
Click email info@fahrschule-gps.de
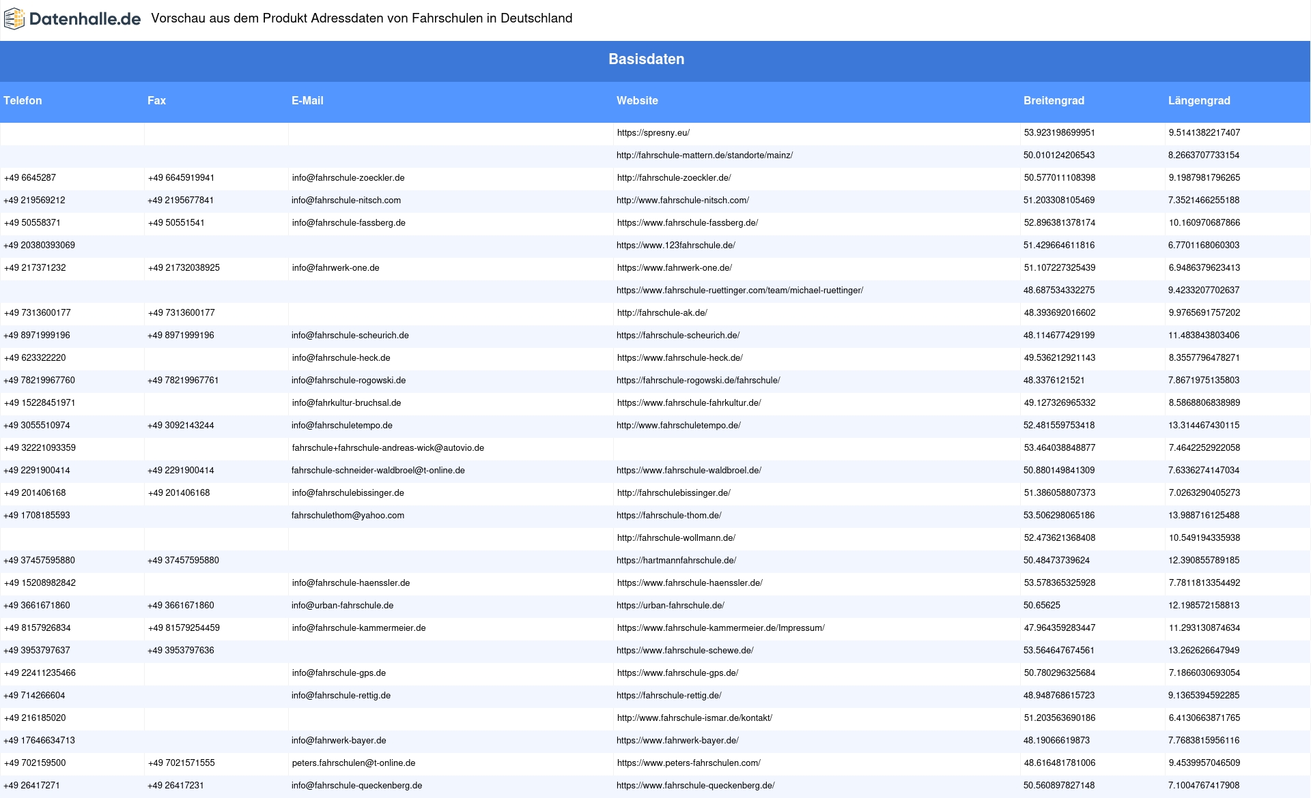point(339,673)
